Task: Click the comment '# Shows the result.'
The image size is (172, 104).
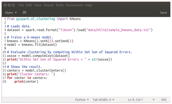Action: (x=24, y=67)
